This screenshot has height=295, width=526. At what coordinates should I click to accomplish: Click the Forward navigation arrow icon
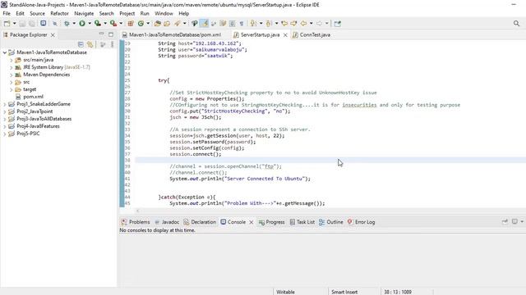coord(319,24)
